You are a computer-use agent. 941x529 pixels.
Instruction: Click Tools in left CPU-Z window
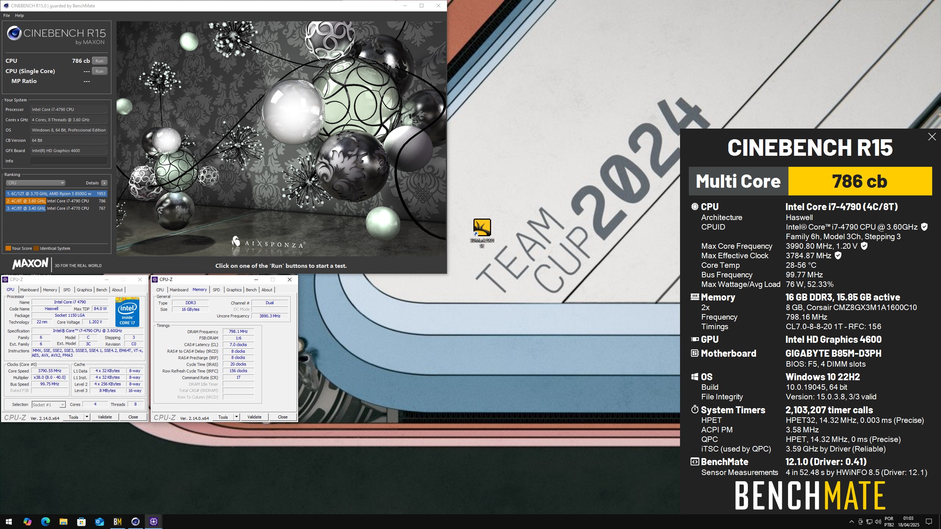tap(74, 417)
